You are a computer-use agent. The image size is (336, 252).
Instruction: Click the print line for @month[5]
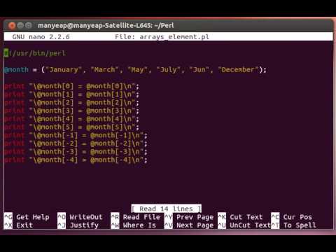pos(71,127)
